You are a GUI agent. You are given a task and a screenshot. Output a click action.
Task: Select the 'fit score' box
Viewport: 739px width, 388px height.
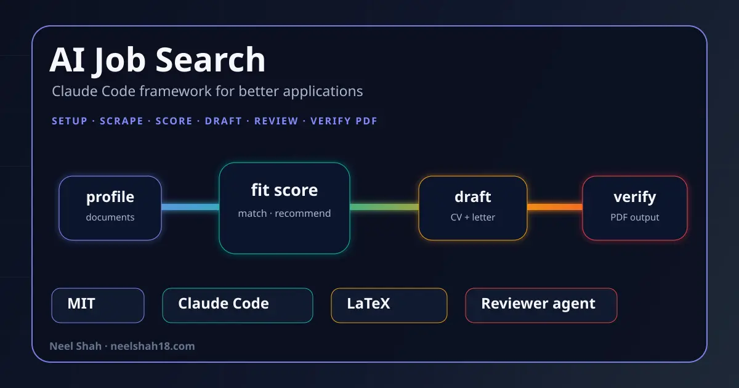[x=285, y=208]
